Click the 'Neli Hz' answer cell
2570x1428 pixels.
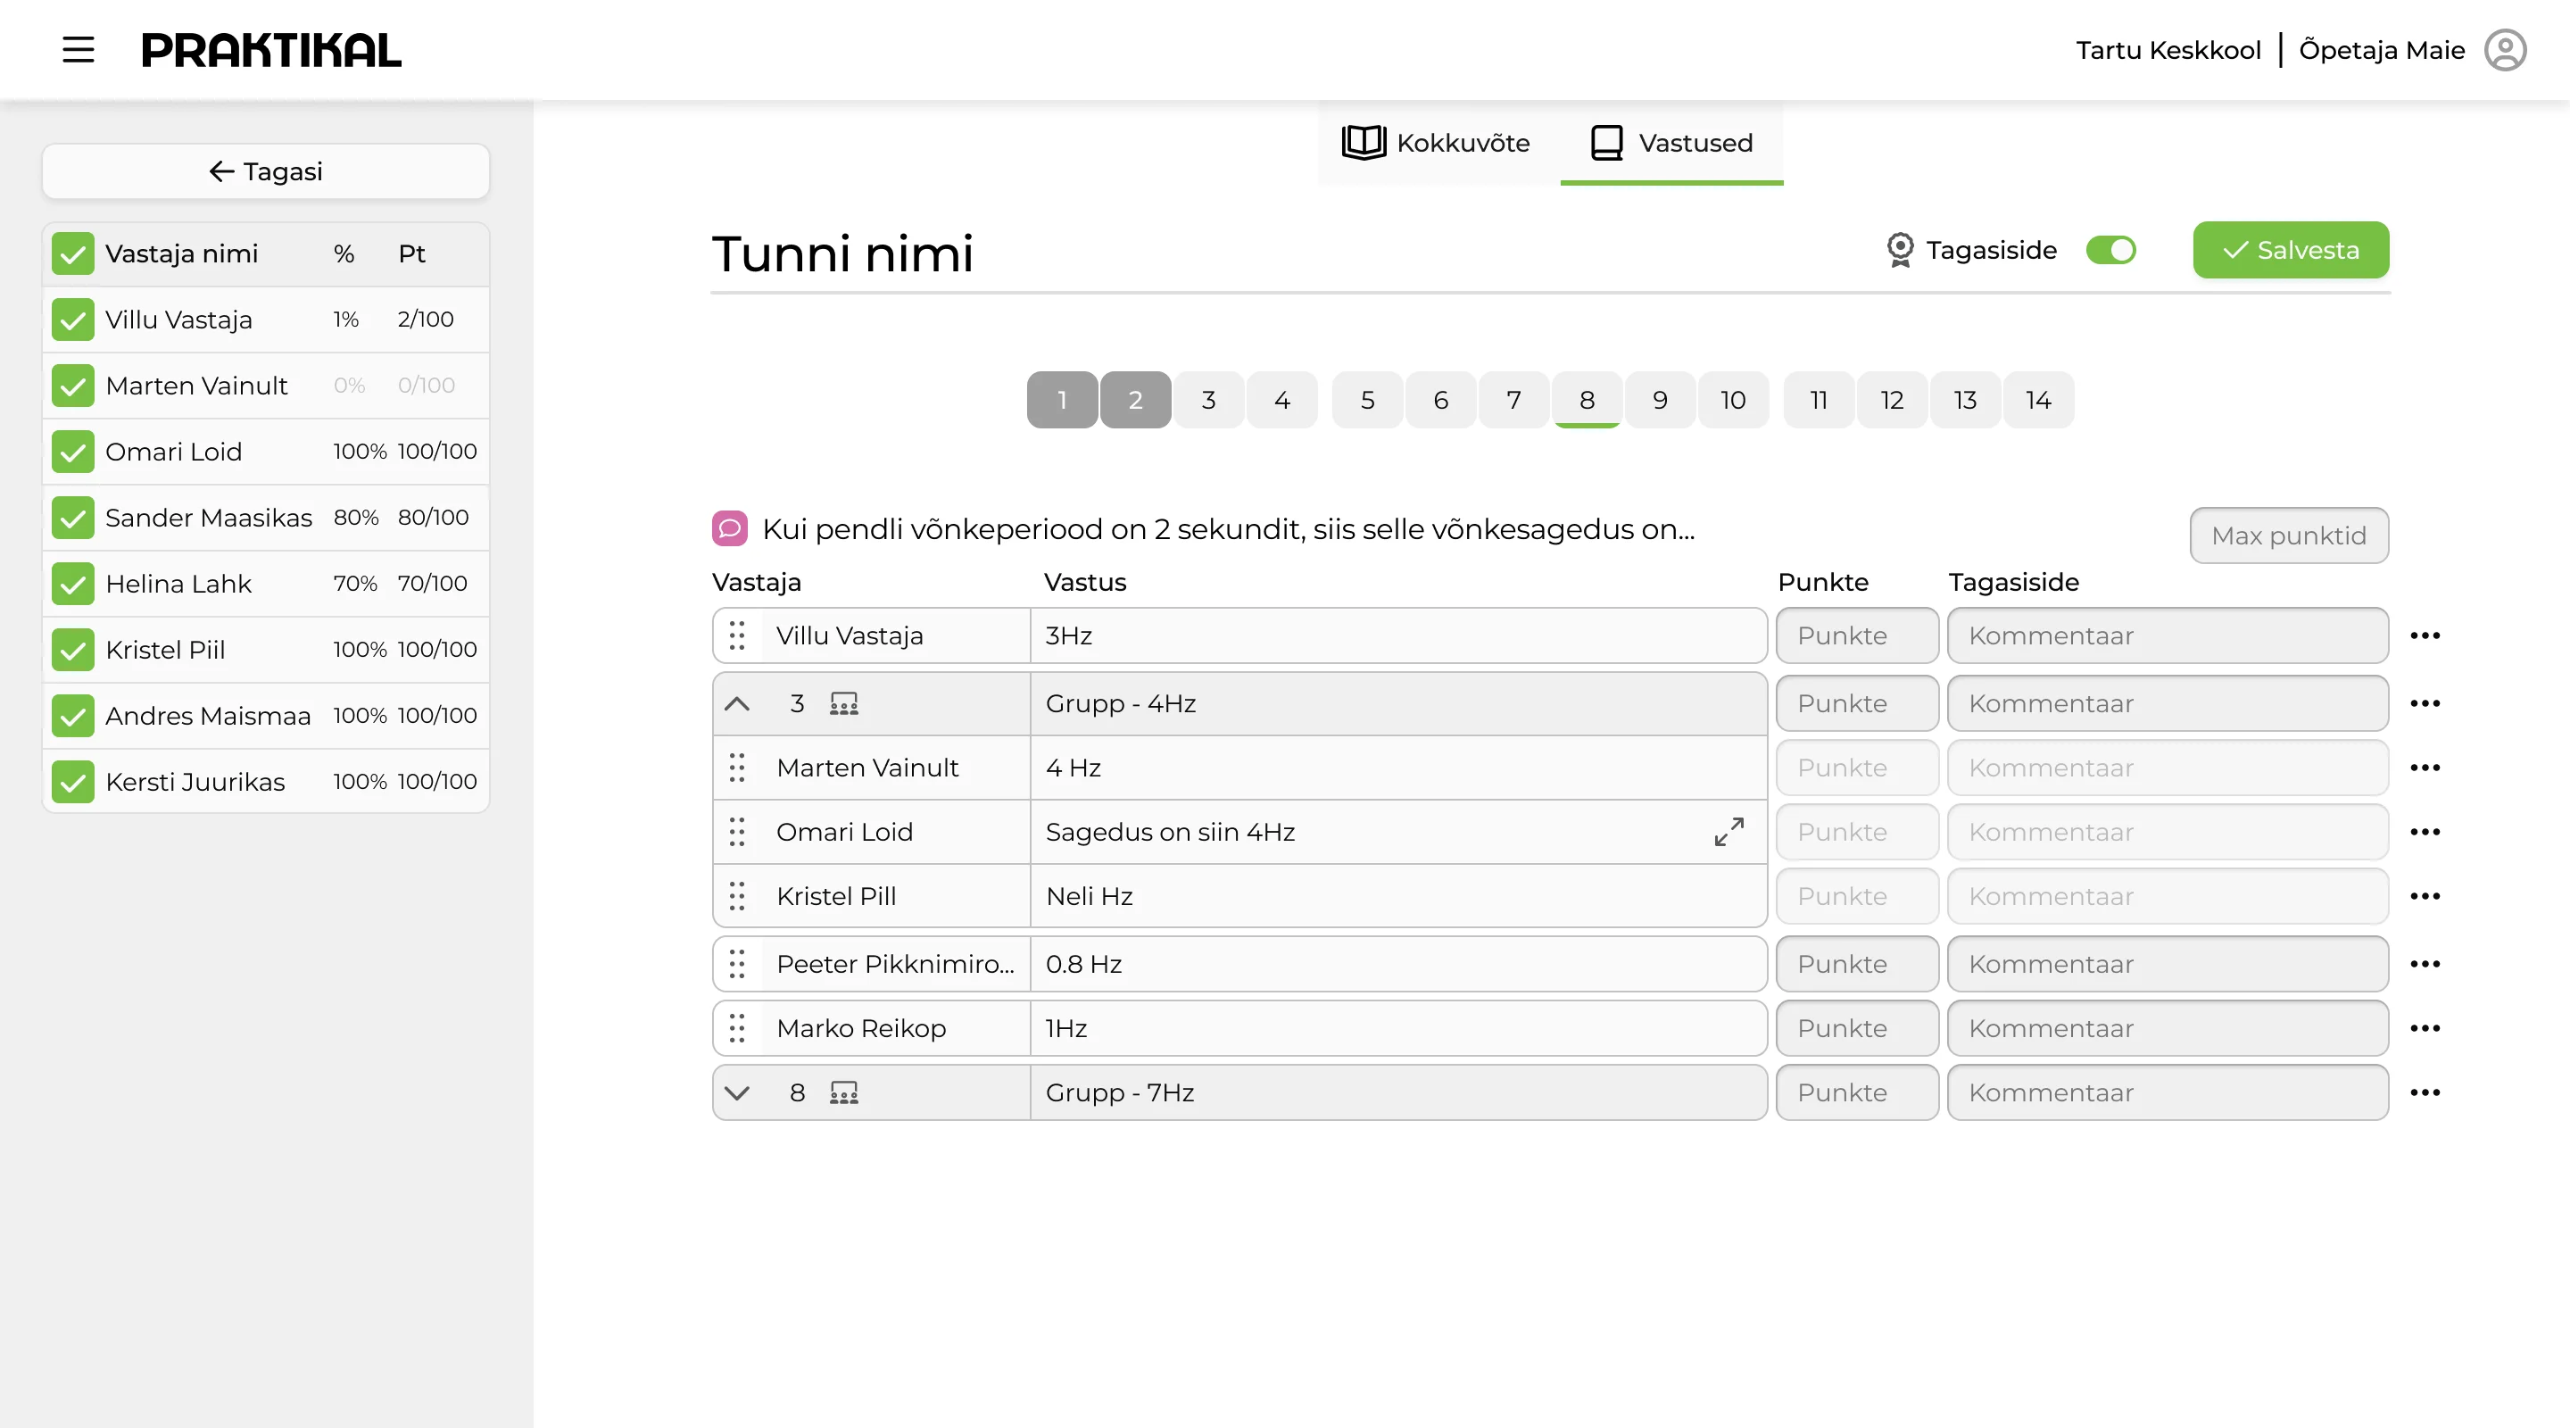coord(1397,896)
